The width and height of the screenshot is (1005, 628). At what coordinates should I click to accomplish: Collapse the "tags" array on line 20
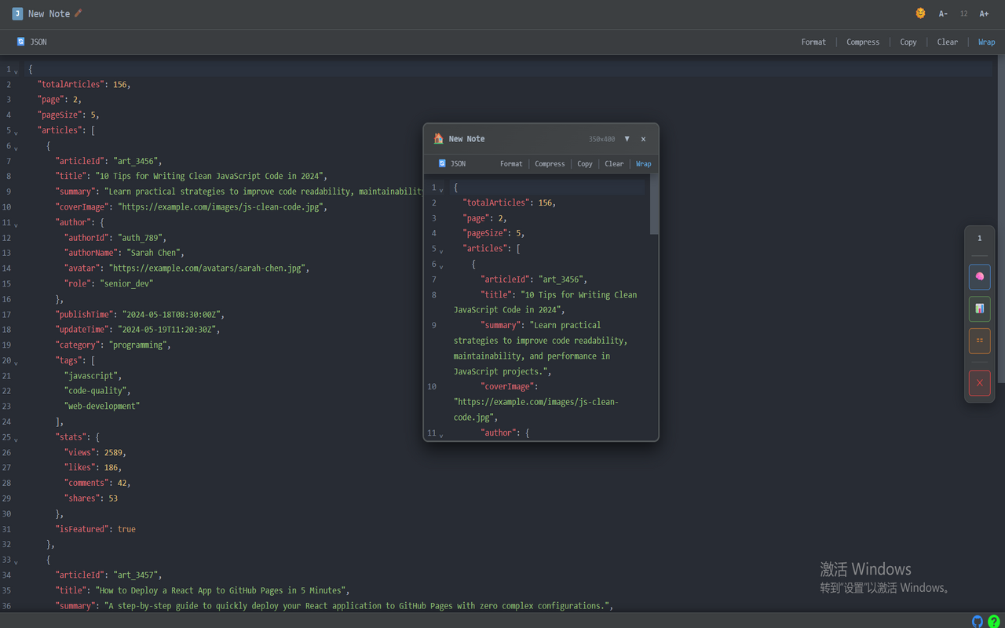(x=16, y=363)
